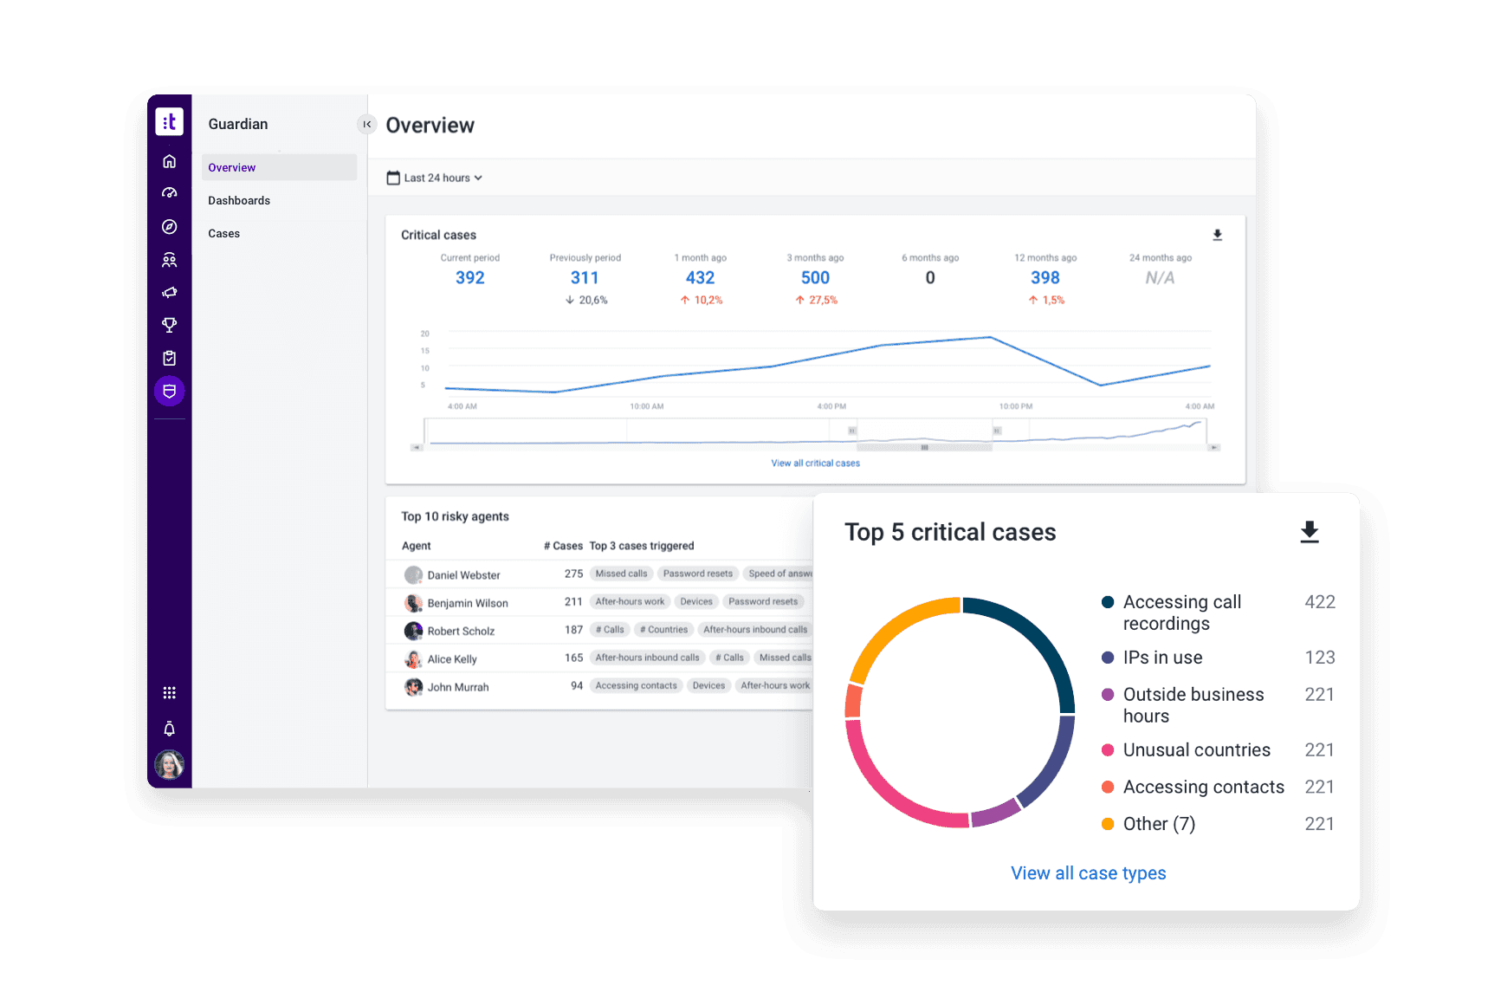Click the View all case types link
The height and width of the screenshot is (1005, 1507).
pos(1088,873)
